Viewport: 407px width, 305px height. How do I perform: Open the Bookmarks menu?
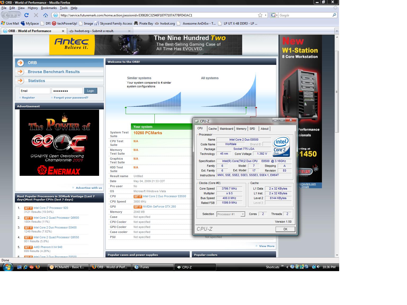click(49, 8)
